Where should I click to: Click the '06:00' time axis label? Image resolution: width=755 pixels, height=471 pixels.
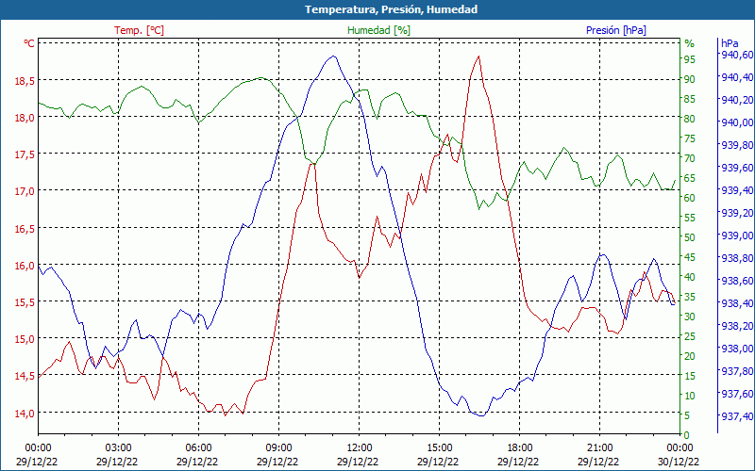pos(198,448)
